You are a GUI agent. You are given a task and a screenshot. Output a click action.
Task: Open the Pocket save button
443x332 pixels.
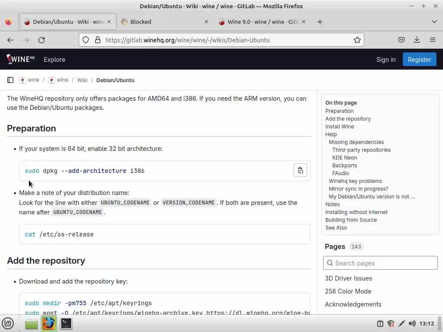pyautogui.click(x=401, y=40)
